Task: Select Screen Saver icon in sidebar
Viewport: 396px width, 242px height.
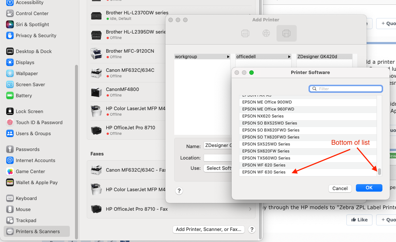Action: [x=10, y=84]
